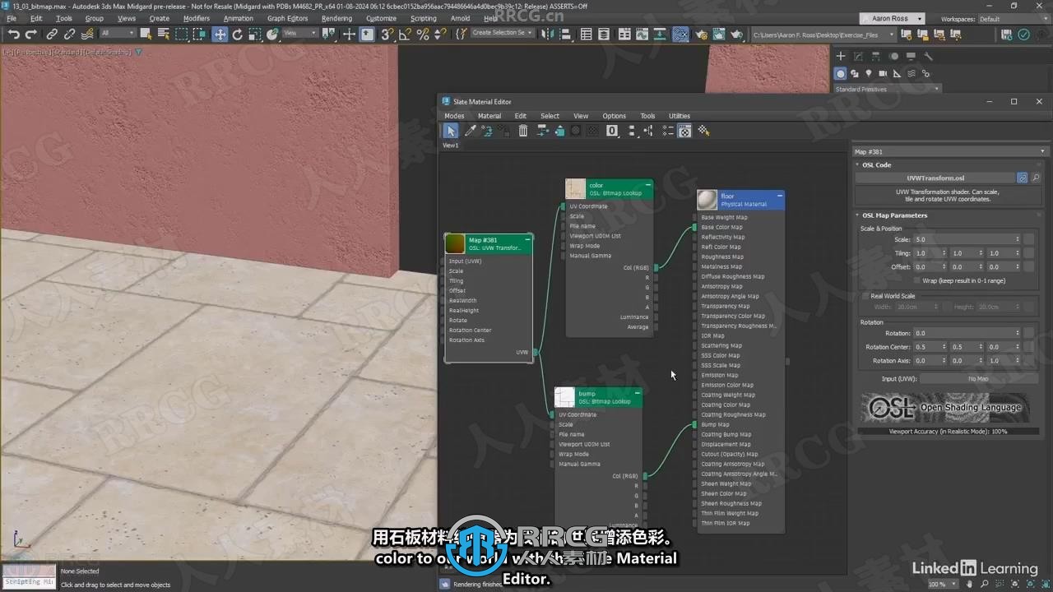Image resolution: width=1053 pixels, height=592 pixels.
Task: Click the Undo icon in main toolbar
Action: (x=14, y=35)
